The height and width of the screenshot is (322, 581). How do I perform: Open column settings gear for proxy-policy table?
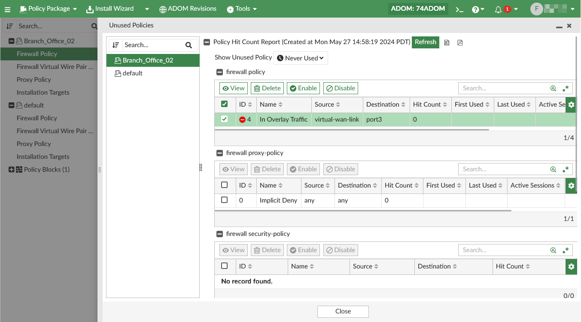[x=571, y=185]
